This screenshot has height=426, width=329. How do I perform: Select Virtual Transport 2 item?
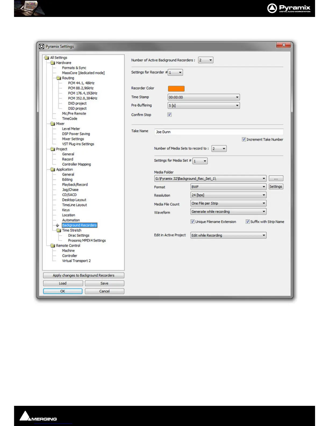(77, 261)
